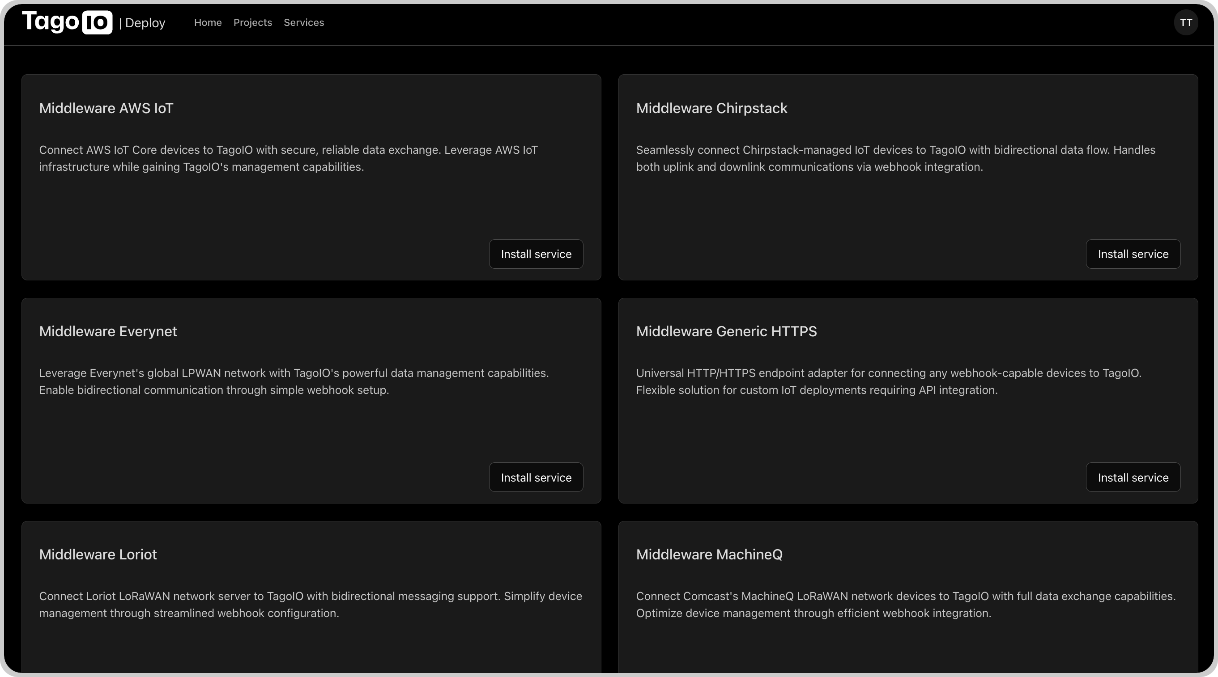Click the Everynet LPWAN description text
The width and height of the screenshot is (1218, 677).
294,381
